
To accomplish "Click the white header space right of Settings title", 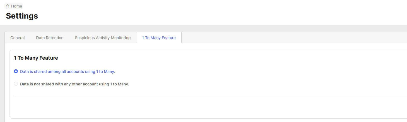I will (195, 16).
